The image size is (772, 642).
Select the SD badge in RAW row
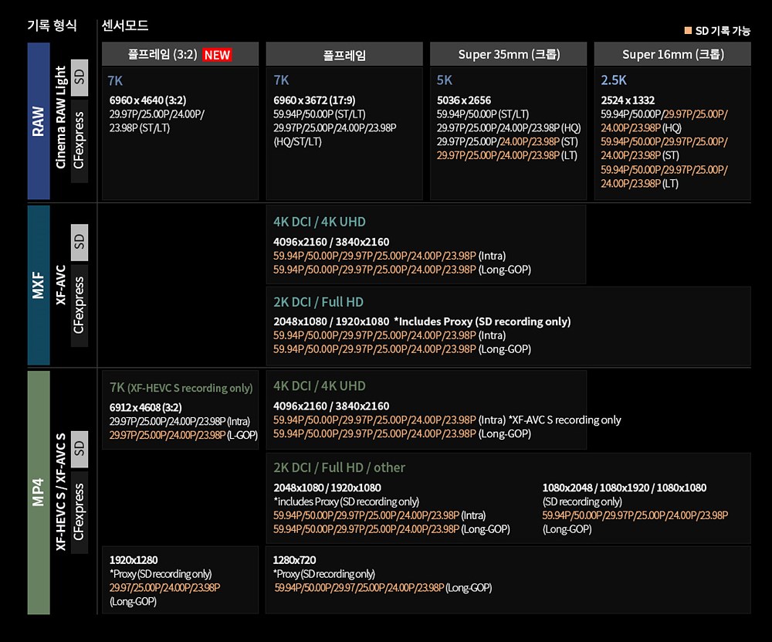[x=80, y=77]
